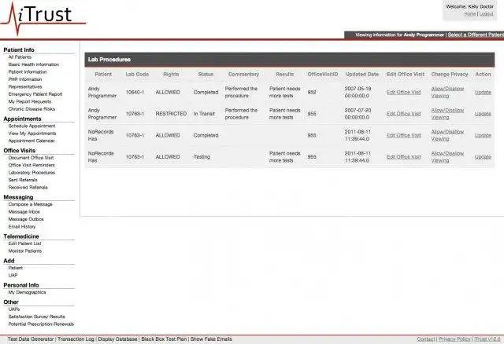Open Satisfaction Survey Results
This screenshot has width=504, height=344.
37,317
